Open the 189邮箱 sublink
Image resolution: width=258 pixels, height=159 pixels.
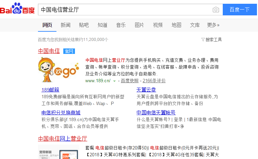pos(50,90)
